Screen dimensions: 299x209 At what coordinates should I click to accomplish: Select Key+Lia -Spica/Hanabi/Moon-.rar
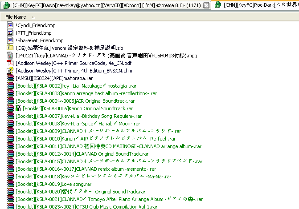pos(78,124)
